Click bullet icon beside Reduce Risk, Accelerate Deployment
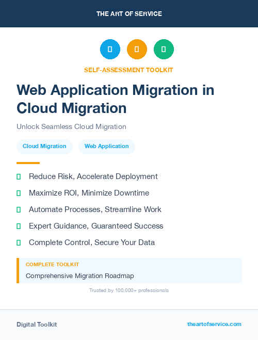 pyautogui.click(x=19, y=177)
